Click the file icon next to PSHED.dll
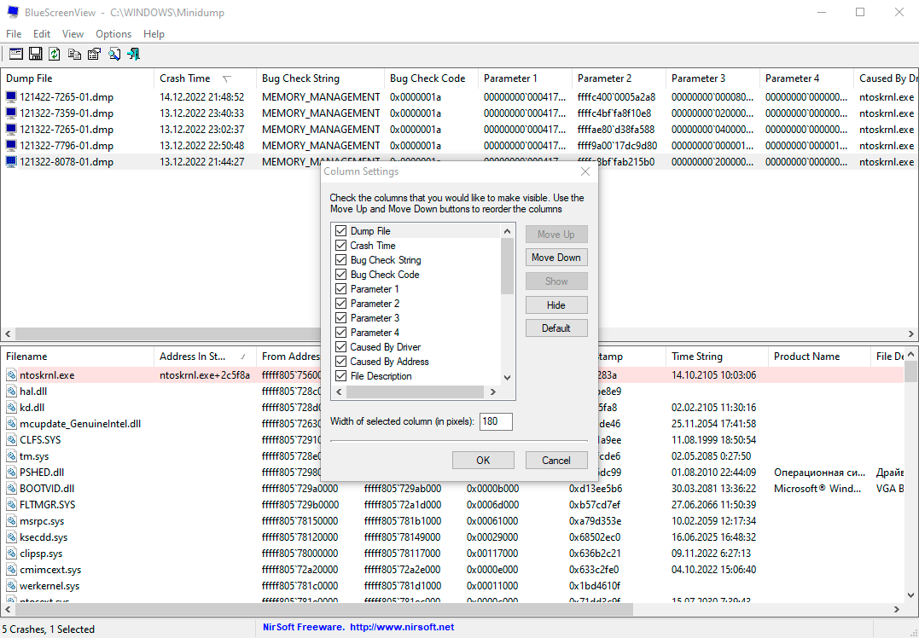The image size is (919, 638). click(11, 473)
